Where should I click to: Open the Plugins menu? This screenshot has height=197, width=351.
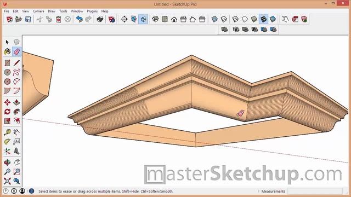(x=92, y=11)
